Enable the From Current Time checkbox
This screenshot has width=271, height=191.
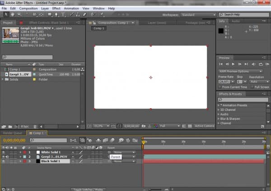pyautogui.click(x=219, y=87)
